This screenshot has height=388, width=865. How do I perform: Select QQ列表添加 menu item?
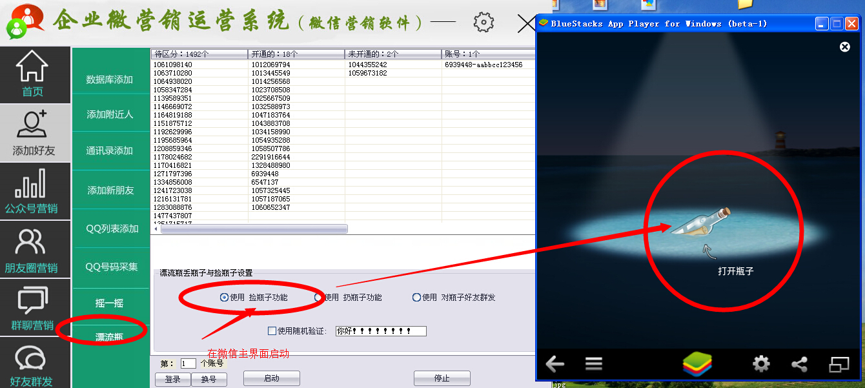(x=112, y=229)
